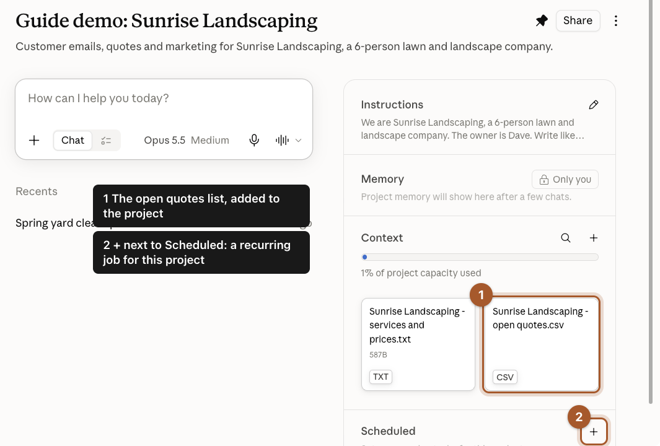Switch to Chat mode toggle

pyautogui.click(x=73, y=140)
